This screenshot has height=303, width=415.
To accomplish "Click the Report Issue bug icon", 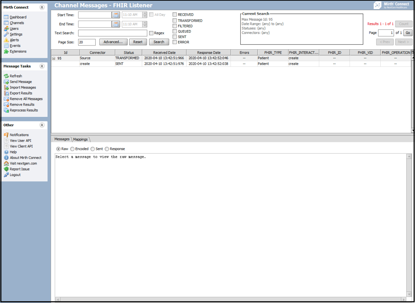I will (6, 169).
